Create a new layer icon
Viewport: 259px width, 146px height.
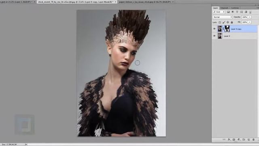[x=248, y=140]
